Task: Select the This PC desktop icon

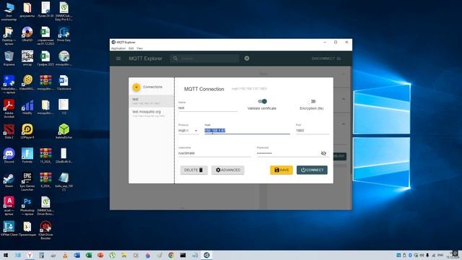Action: coord(9,12)
